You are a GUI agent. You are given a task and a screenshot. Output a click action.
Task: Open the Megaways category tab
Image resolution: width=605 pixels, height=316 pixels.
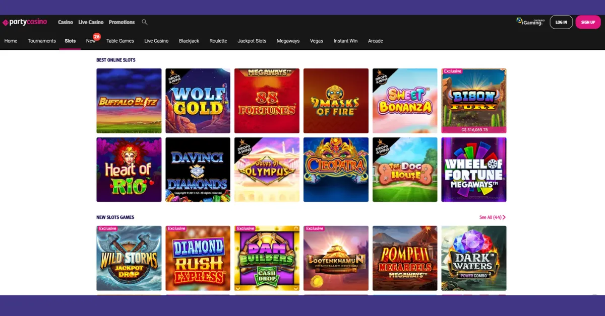pos(288,41)
